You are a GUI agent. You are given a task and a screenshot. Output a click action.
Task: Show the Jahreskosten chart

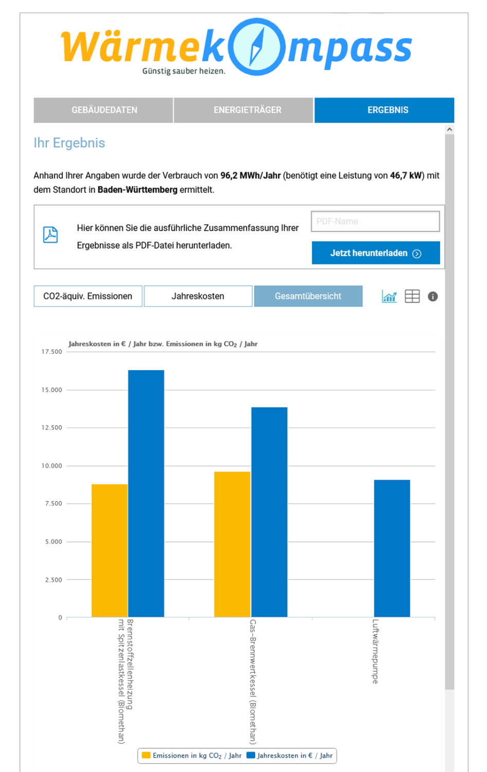click(198, 296)
